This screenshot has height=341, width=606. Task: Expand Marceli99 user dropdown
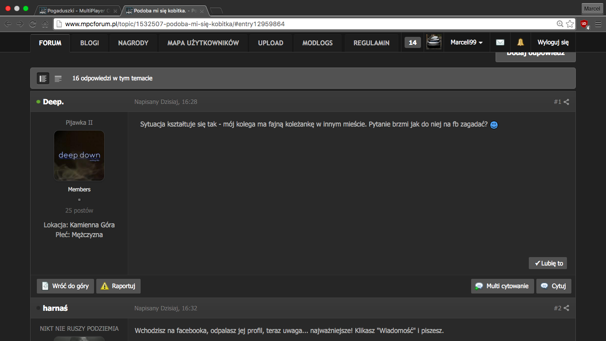[x=467, y=43]
